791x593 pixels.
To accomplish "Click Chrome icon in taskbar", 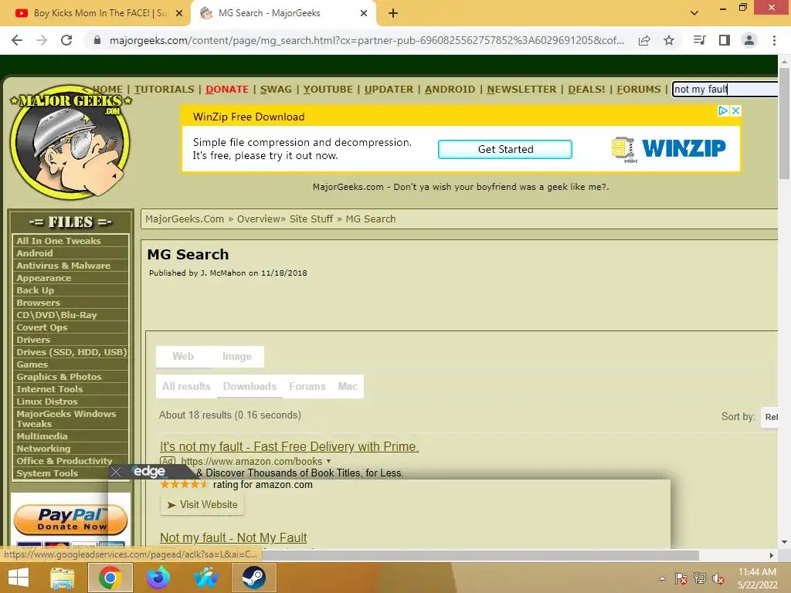I will click(110, 578).
